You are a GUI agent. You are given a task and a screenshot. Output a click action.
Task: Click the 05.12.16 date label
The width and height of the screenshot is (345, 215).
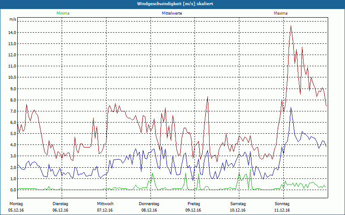tap(16, 210)
